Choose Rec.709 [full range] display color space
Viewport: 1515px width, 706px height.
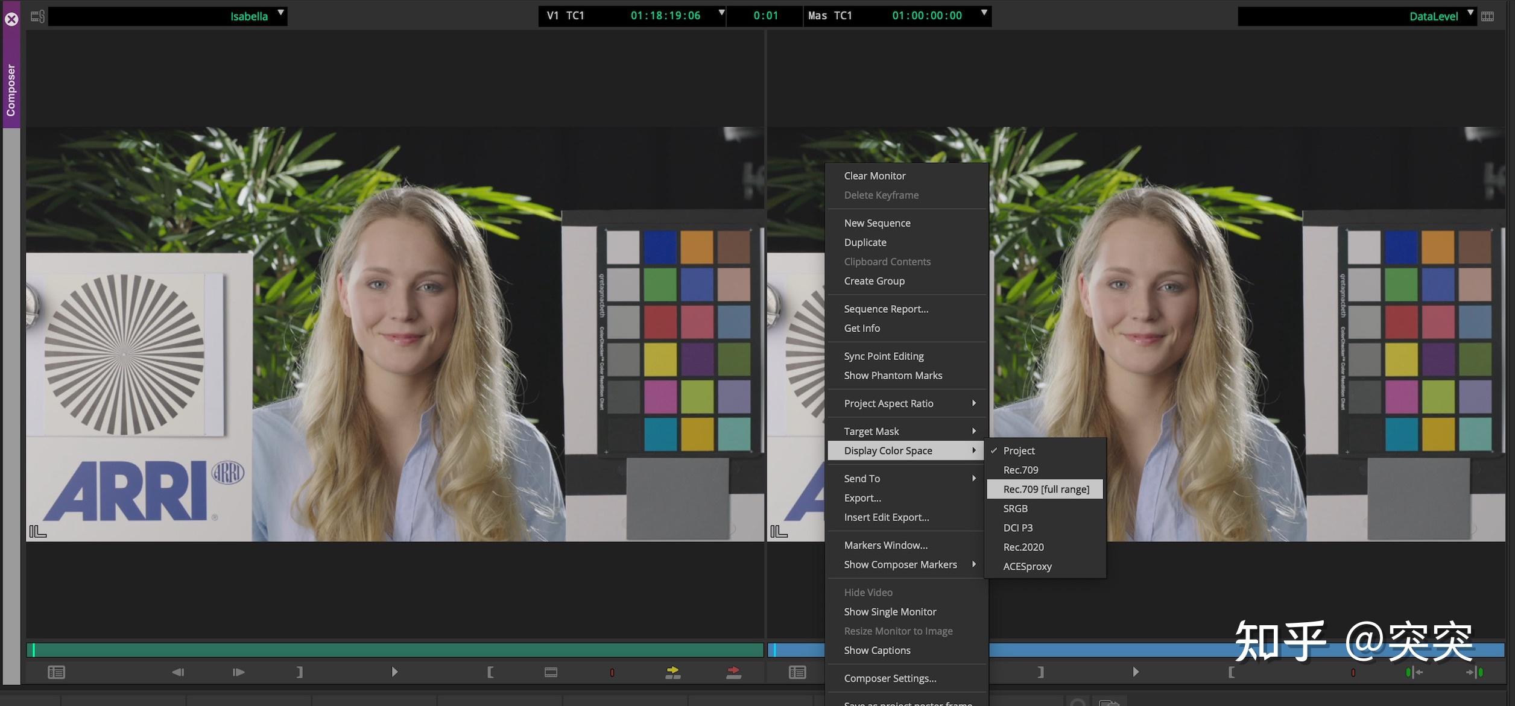[1046, 489]
